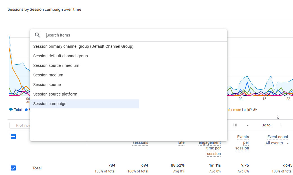The height and width of the screenshot is (175, 293).
Task: Sort by Events per session column
Action: point(243,142)
